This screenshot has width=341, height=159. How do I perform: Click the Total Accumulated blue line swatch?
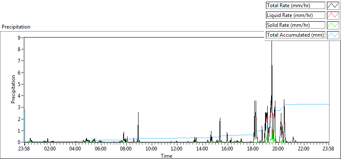click(333, 35)
